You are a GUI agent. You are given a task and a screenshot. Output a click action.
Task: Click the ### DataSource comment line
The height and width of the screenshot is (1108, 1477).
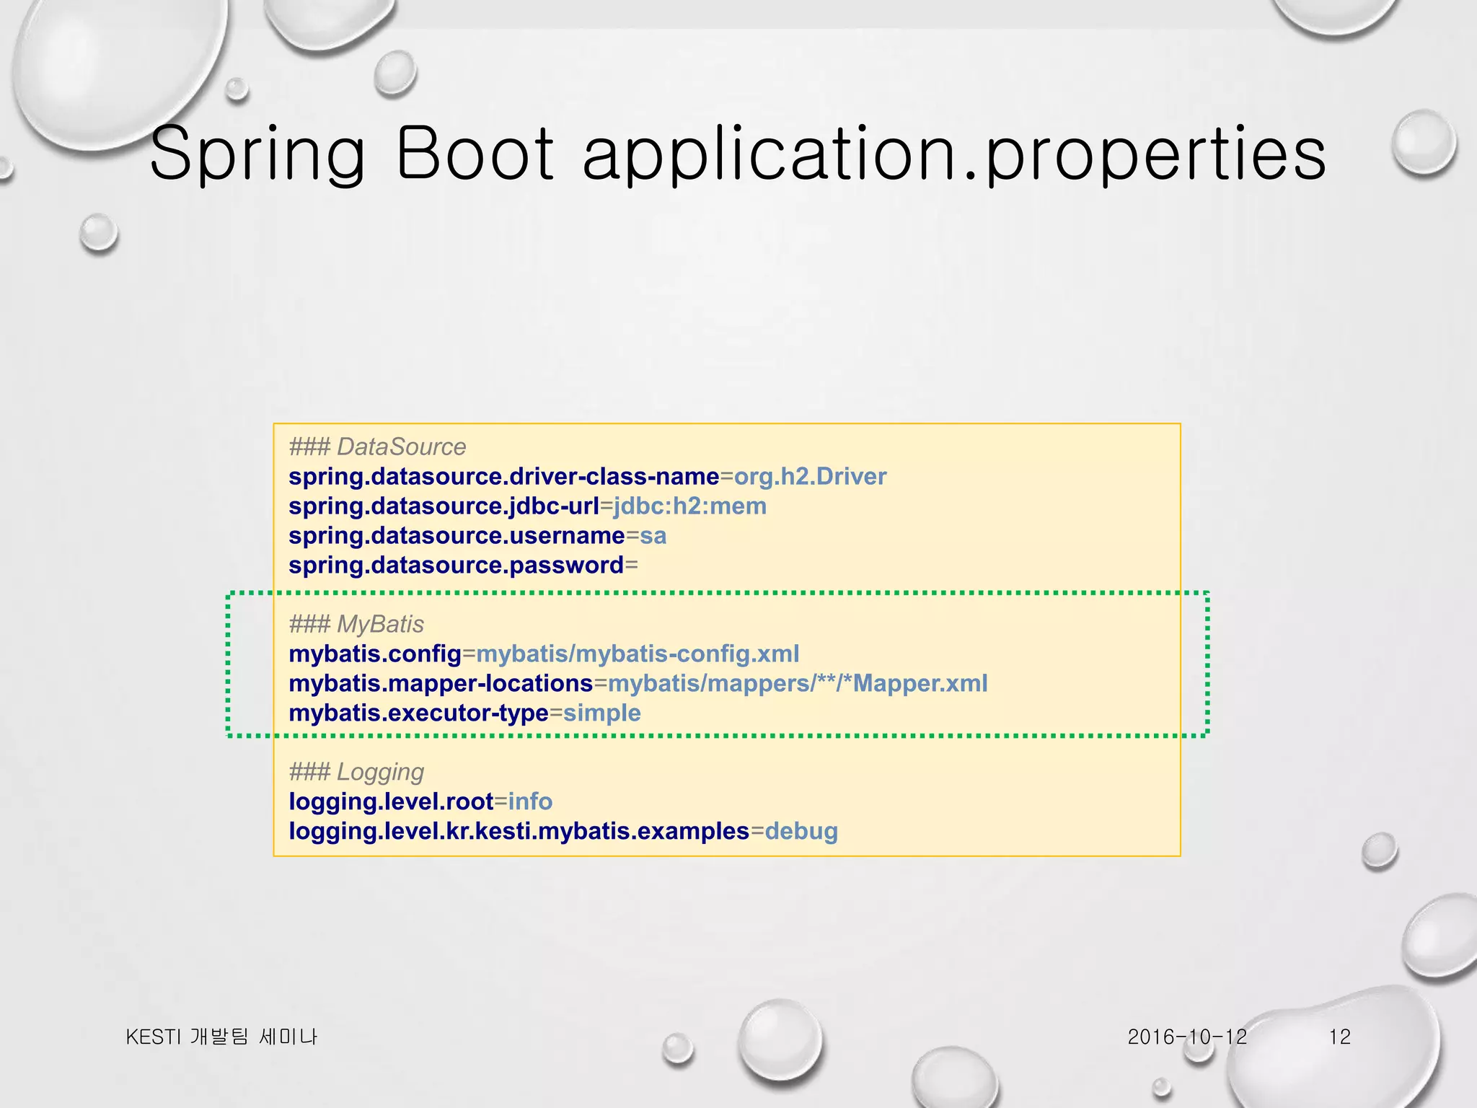click(377, 447)
